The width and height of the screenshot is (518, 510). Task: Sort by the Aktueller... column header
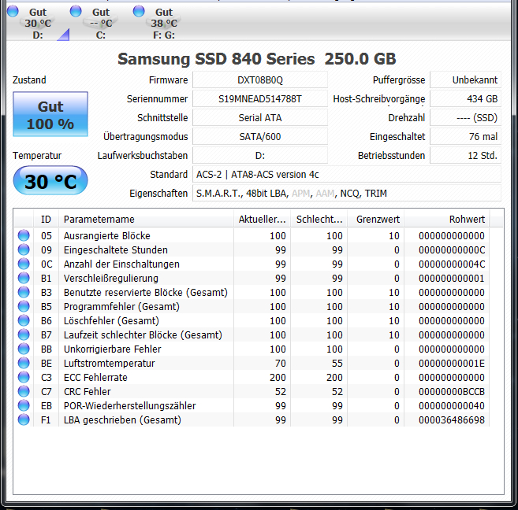(x=262, y=220)
